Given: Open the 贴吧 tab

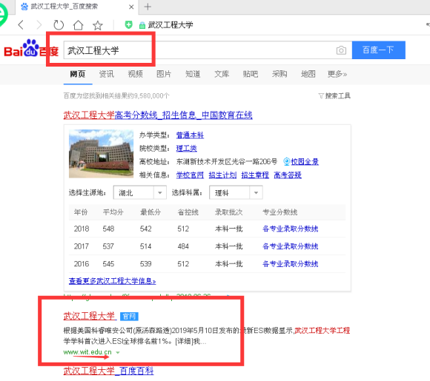Looking at the screenshot, I should tap(251, 74).
